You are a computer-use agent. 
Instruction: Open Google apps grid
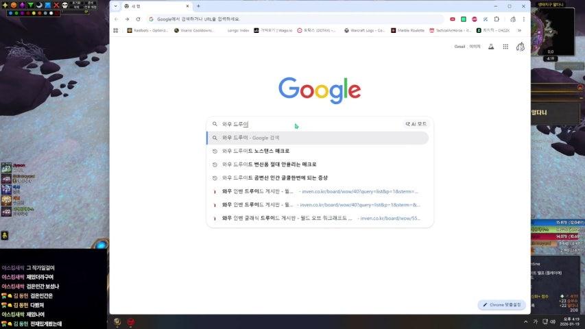click(x=505, y=47)
